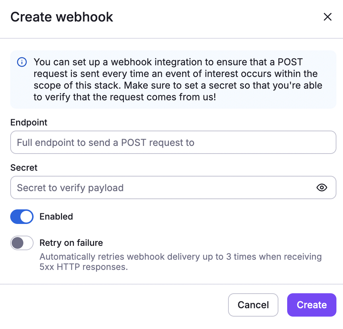Turn on Retry on failure switch
The image size is (343, 329).
point(22,243)
